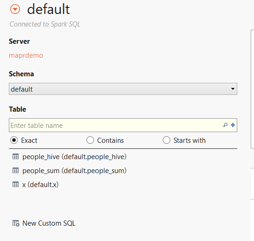The width and height of the screenshot is (254, 241).
Task: Click the table icon beside x (default.x)
Action: (15, 185)
